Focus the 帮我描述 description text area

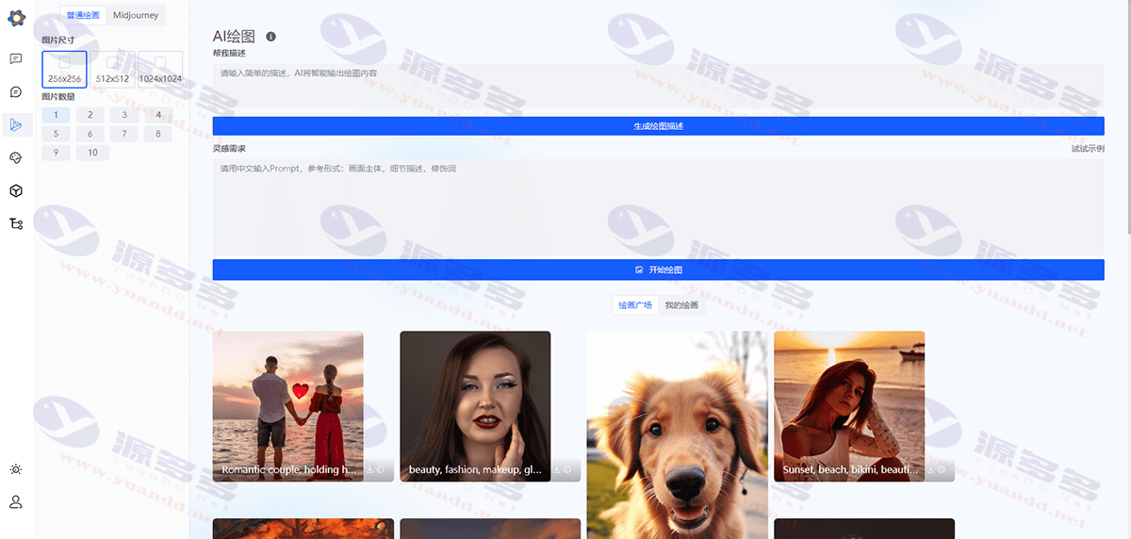(658, 87)
